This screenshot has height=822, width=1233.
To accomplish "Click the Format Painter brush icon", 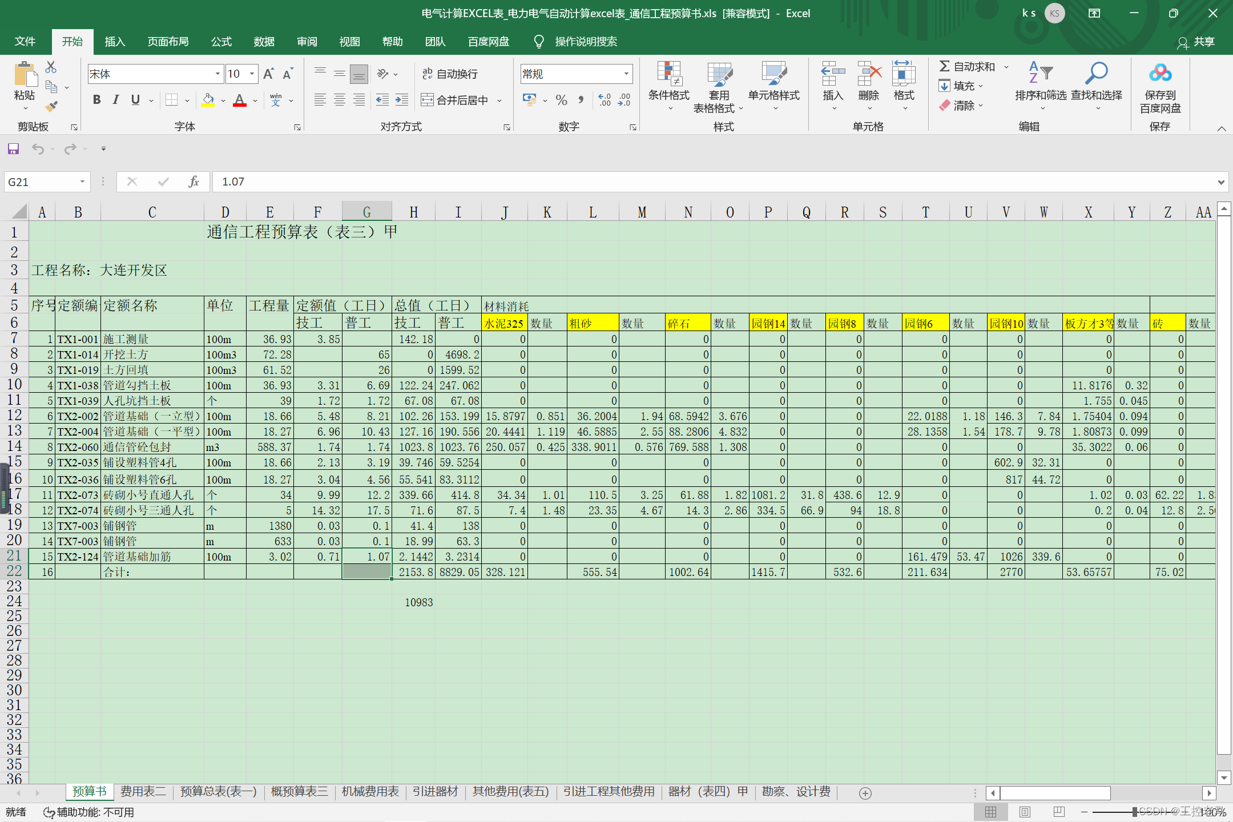I will (x=51, y=106).
